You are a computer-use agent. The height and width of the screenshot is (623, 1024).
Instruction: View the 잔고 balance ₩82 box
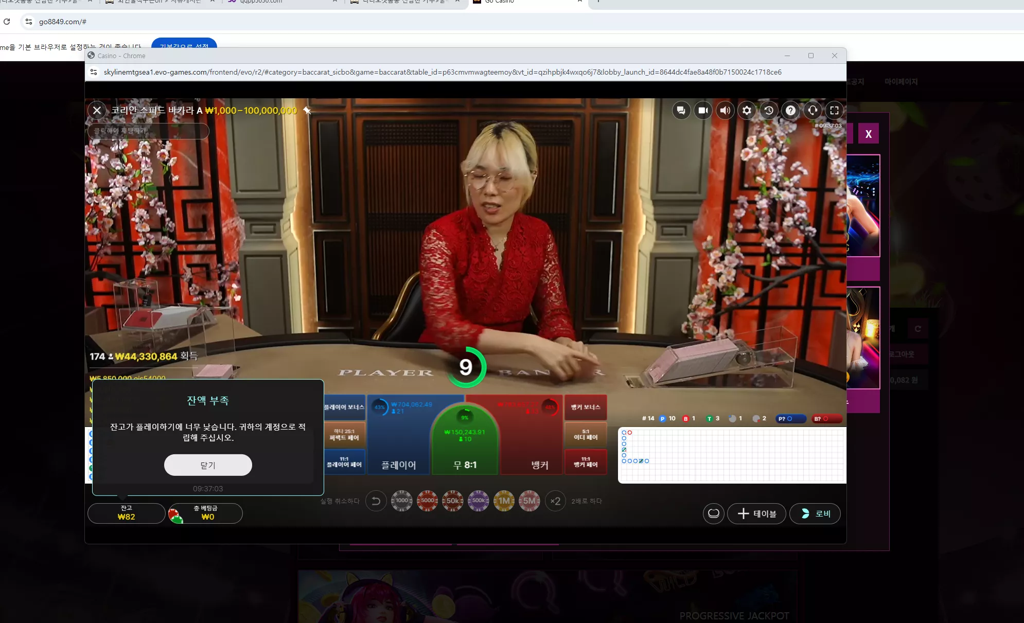(x=127, y=513)
